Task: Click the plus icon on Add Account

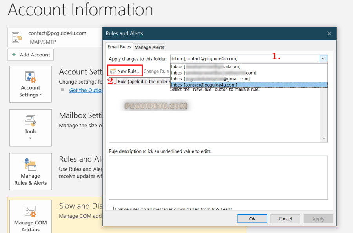Action: tap(14, 55)
